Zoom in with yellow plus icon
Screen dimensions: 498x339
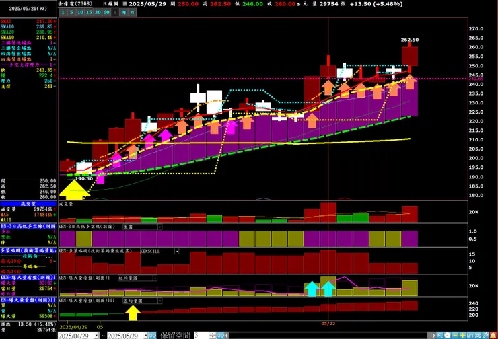point(463,335)
